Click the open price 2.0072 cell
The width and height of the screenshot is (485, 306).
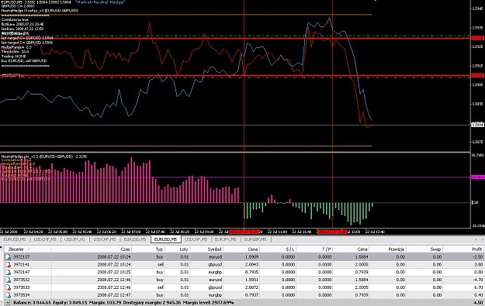(x=252, y=287)
